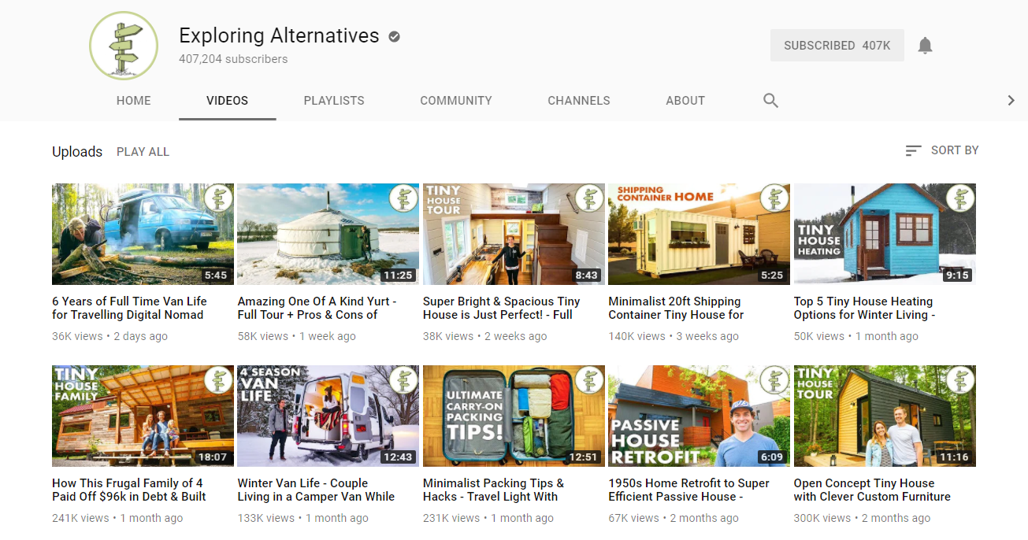Open 'Amazing One Of A Kind Yurt' title
This screenshot has width=1028, height=540.
317,308
